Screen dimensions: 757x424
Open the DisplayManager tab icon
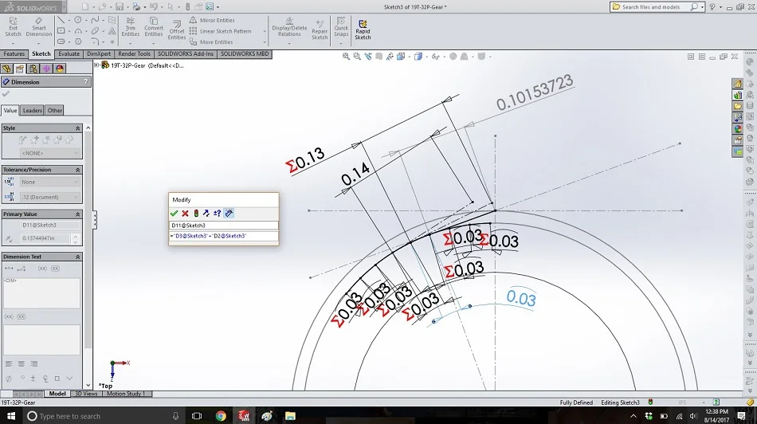tap(60, 69)
